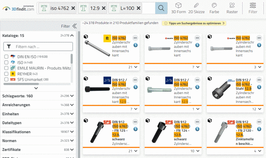Open 2D Skizze sketch search
This screenshot has height=158, width=266.
[x=196, y=8]
